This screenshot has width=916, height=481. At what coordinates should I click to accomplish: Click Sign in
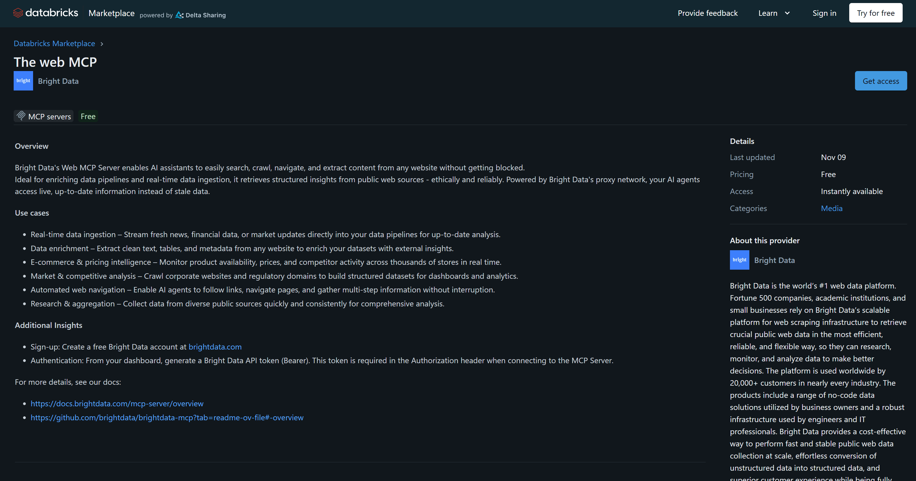824,13
